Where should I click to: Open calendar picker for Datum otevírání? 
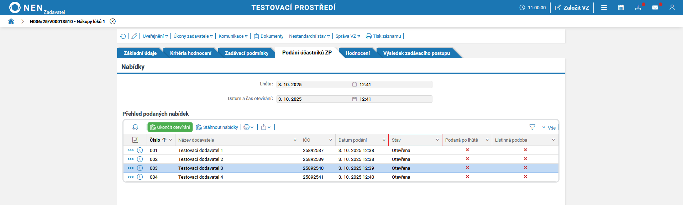[x=354, y=99]
